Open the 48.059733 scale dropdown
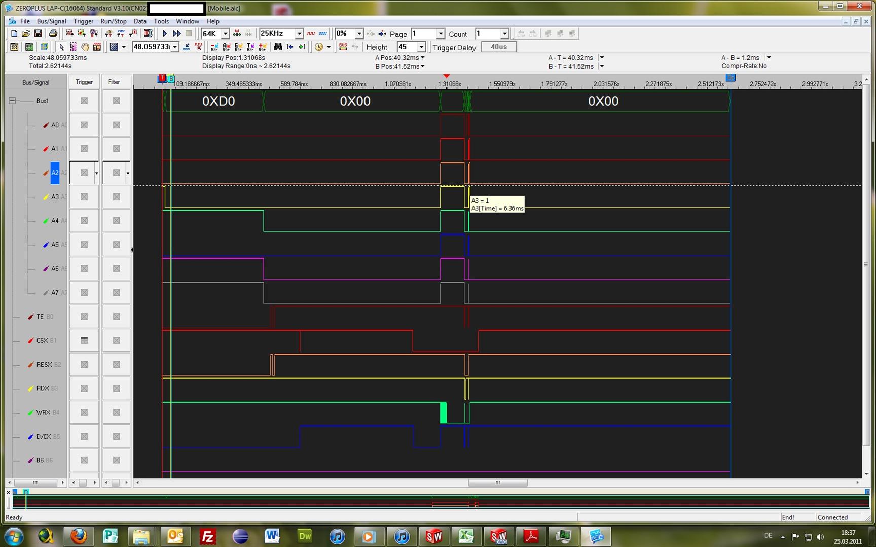This screenshot has width=876, height=547. pyautogui.click(x=174, y=47)
